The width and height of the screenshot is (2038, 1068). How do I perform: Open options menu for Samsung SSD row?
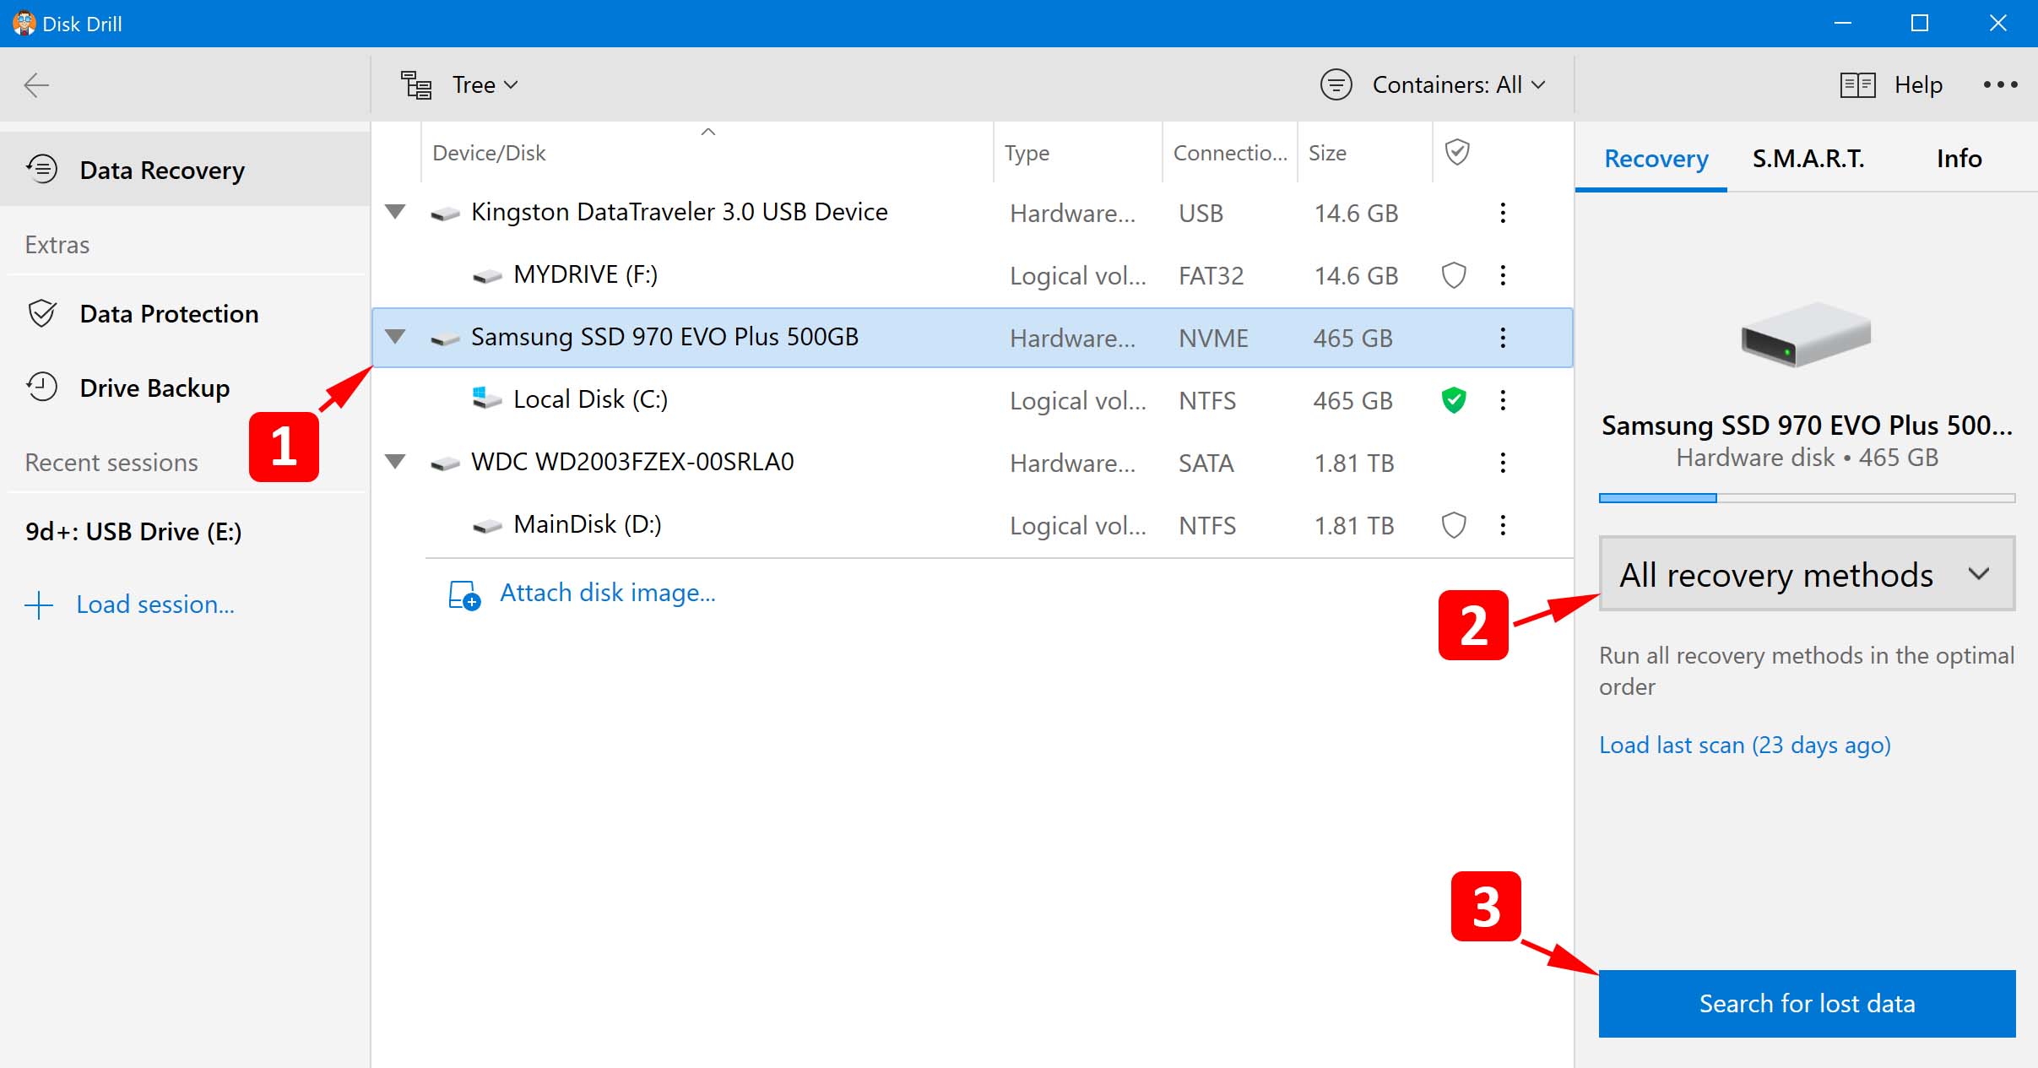(x=1503, y=338)
